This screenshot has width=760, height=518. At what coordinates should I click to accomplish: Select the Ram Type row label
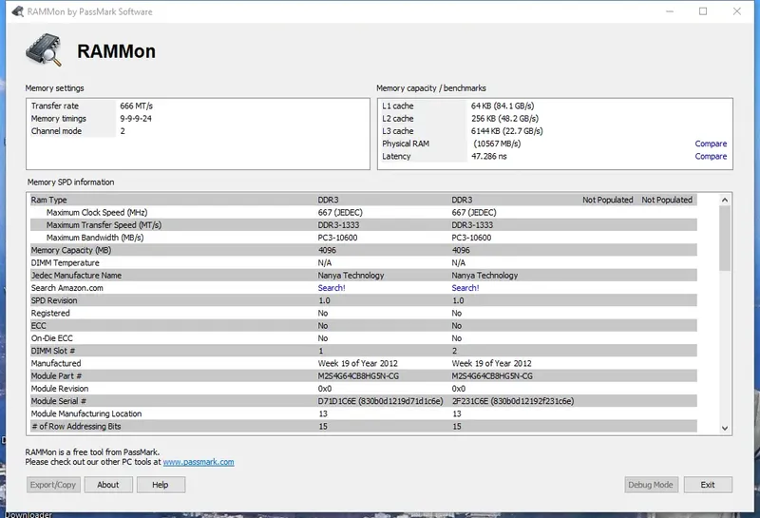[x=49, y=200]
